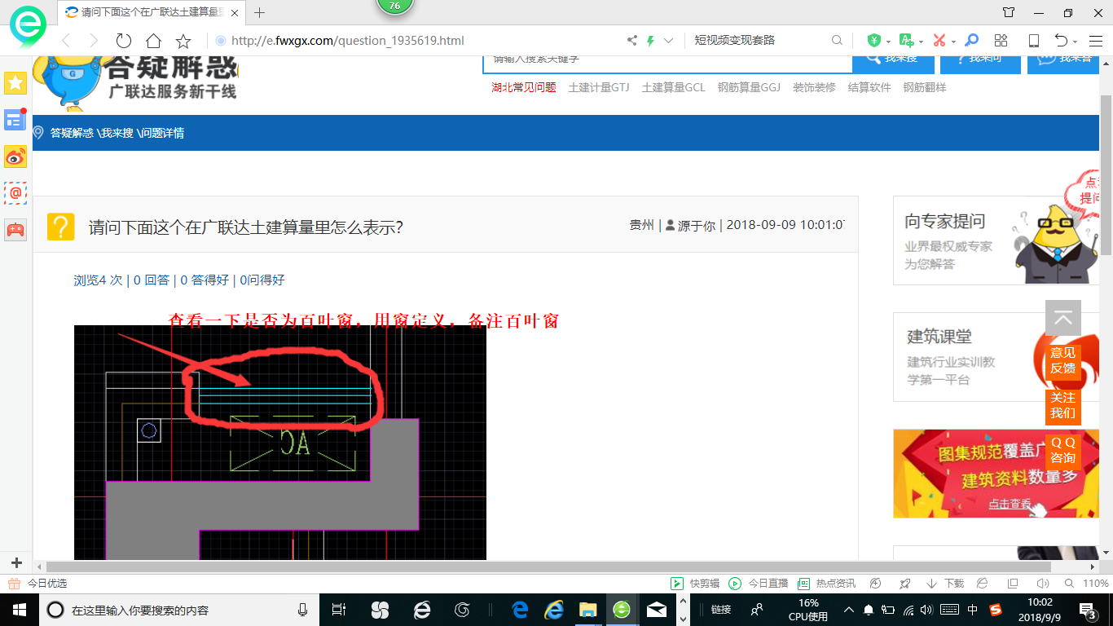The image size is (1113, 626).
Task: Open the favorites star in sidebar
Action: click(x=15, y=82)
